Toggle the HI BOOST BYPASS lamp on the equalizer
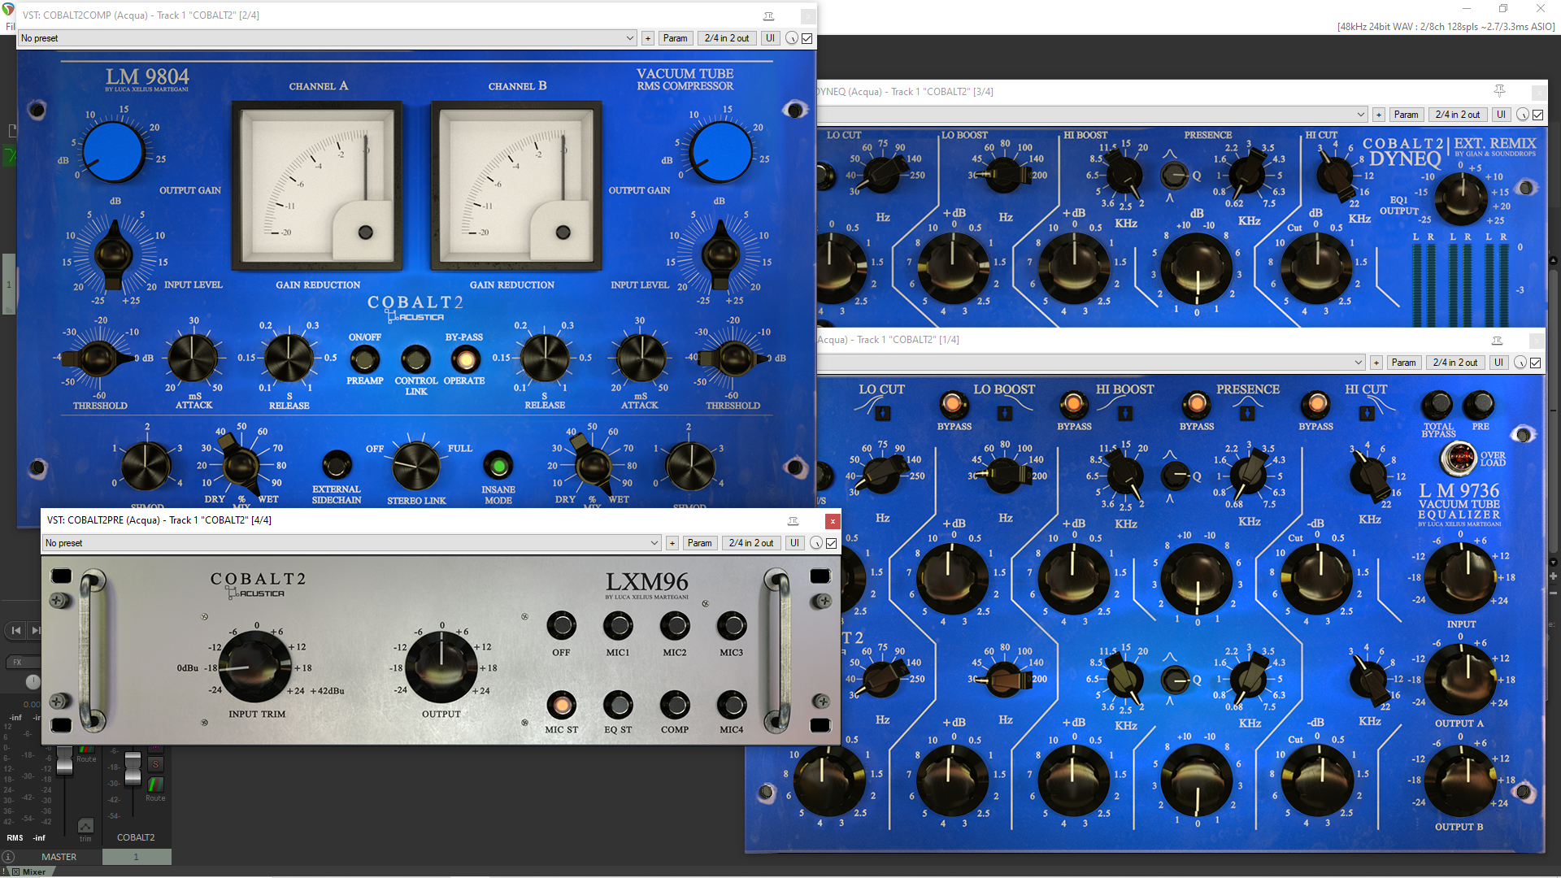This screenshot has width=1561, height=878. click(1073, 404)
